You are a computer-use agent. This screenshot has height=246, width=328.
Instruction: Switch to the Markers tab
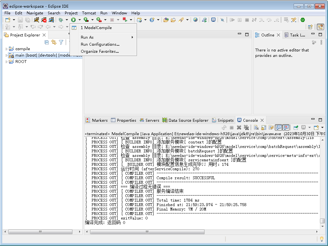click(x=97, y=120)
